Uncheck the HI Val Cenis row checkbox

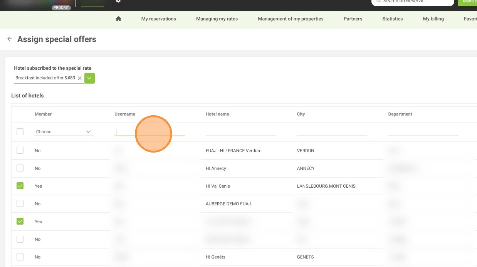(x=20, y=186)
